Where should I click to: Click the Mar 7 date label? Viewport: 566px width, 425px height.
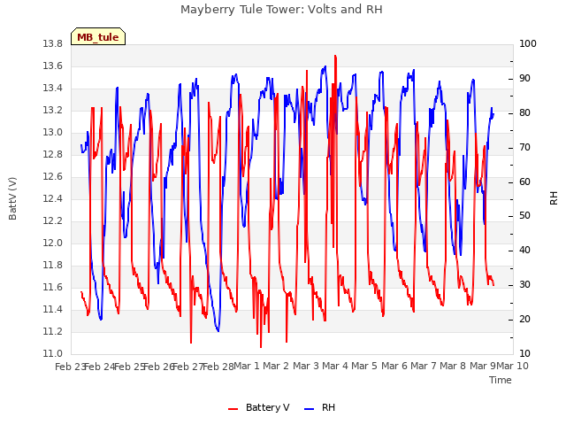[424, 366]
